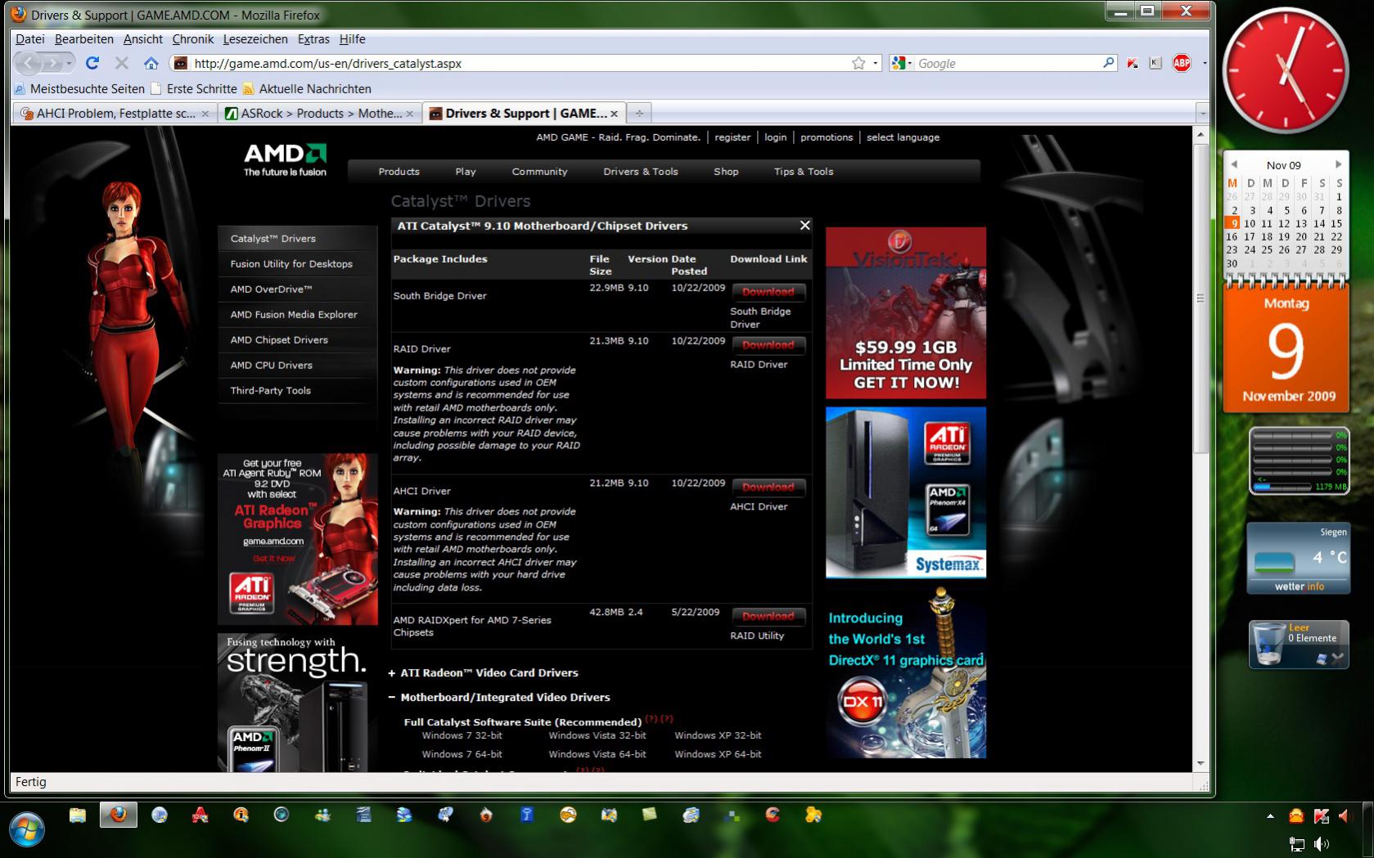
Task: Open the address bar history dropdown
Action: click(x=876, y=63)
